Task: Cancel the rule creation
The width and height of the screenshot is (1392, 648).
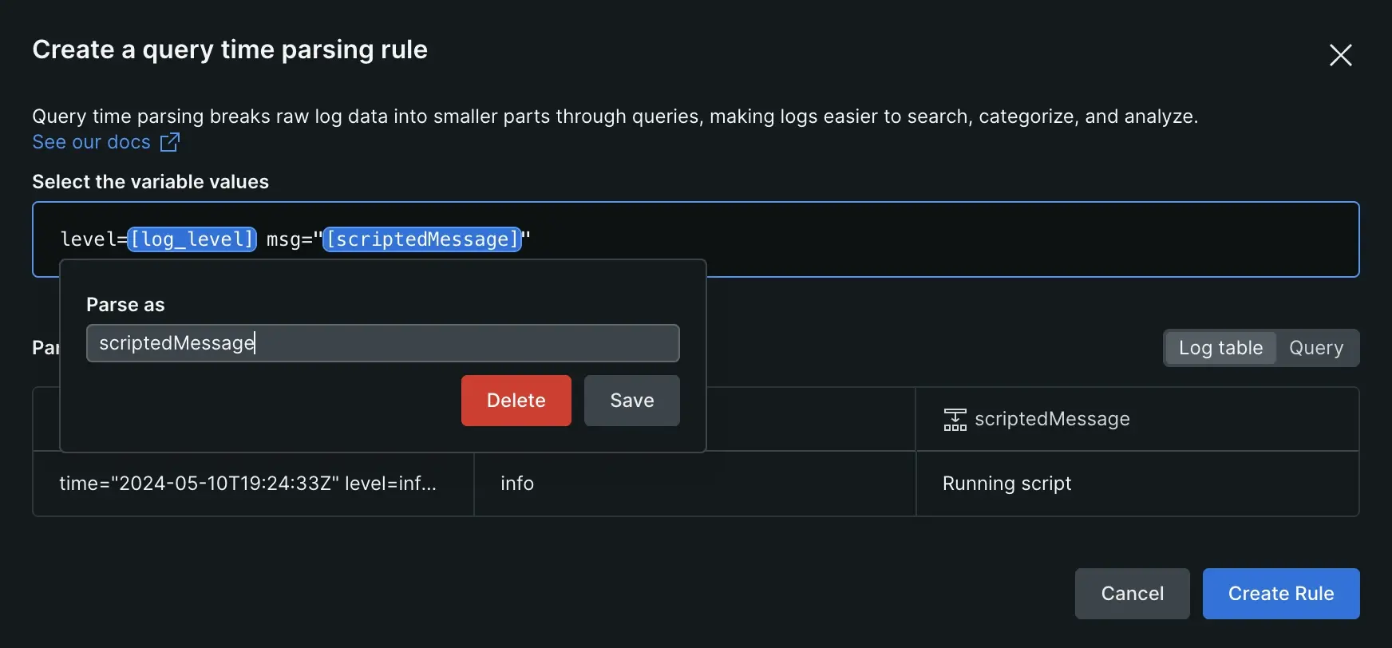Action: coord(1132,594)
